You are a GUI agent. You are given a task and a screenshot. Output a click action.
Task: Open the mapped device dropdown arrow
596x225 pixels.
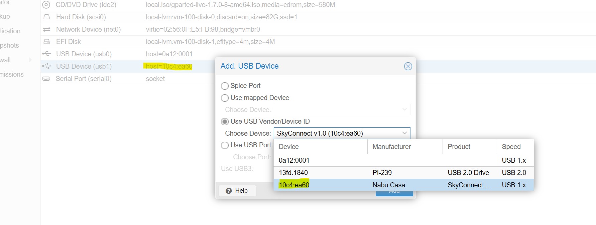tap(404, 110)
